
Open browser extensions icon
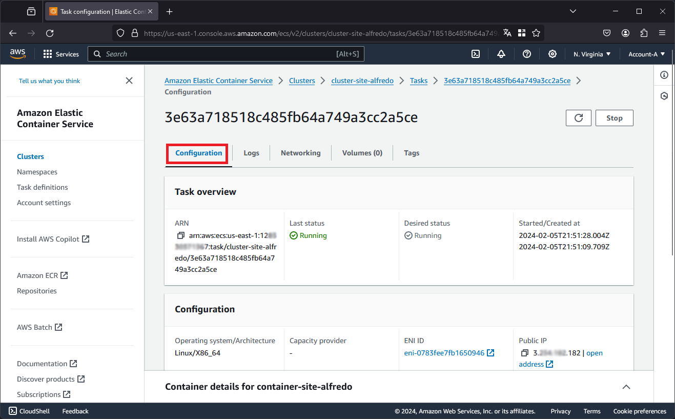[x=644, y=33]
